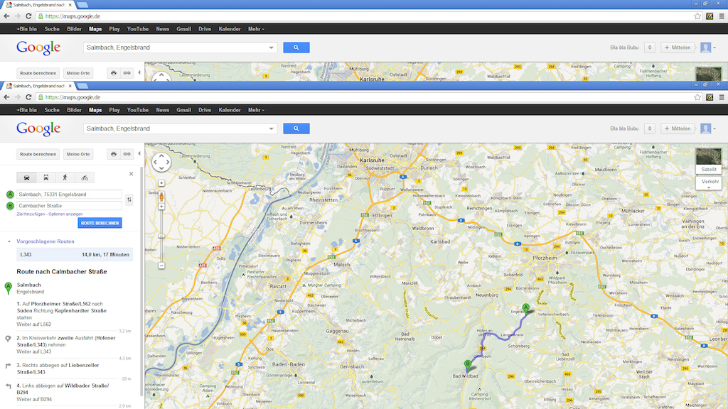Switch to public transit travel mode

coord(46,178)
